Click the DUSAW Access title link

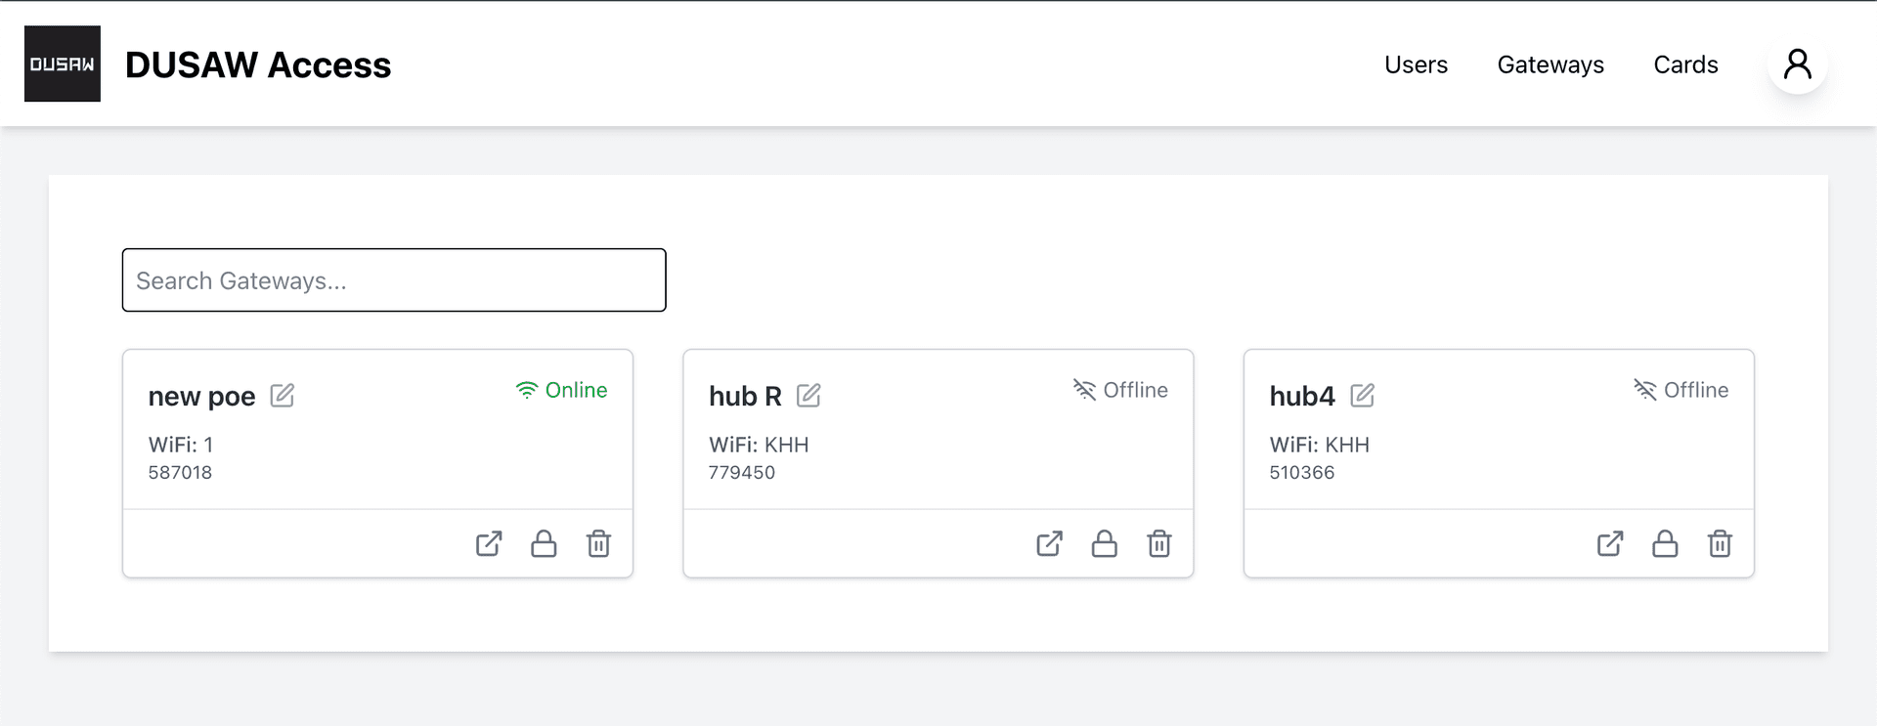[258, 65]
